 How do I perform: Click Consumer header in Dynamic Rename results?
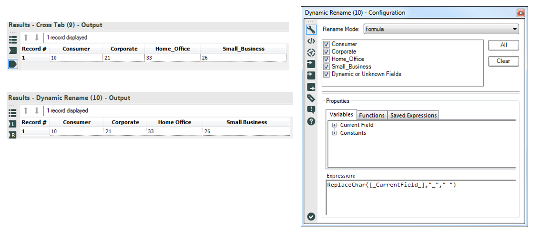[76, 122]
